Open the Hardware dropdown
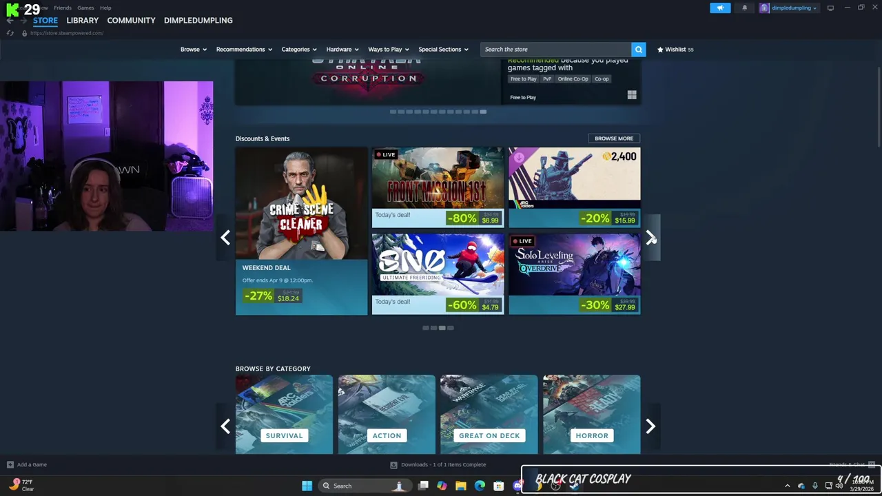The height and width of the screenshot is (496, 882). [342, 50]
